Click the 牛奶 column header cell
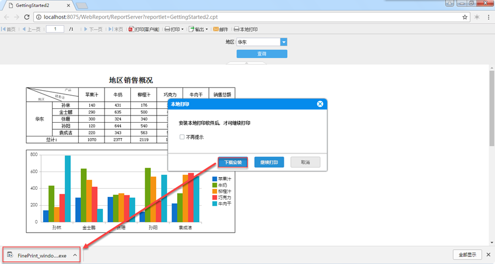Screen dimensions: 495x264 pos(118,95)
